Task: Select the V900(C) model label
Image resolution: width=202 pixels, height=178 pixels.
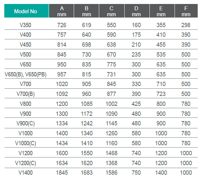Action: [x=25, y=123]
